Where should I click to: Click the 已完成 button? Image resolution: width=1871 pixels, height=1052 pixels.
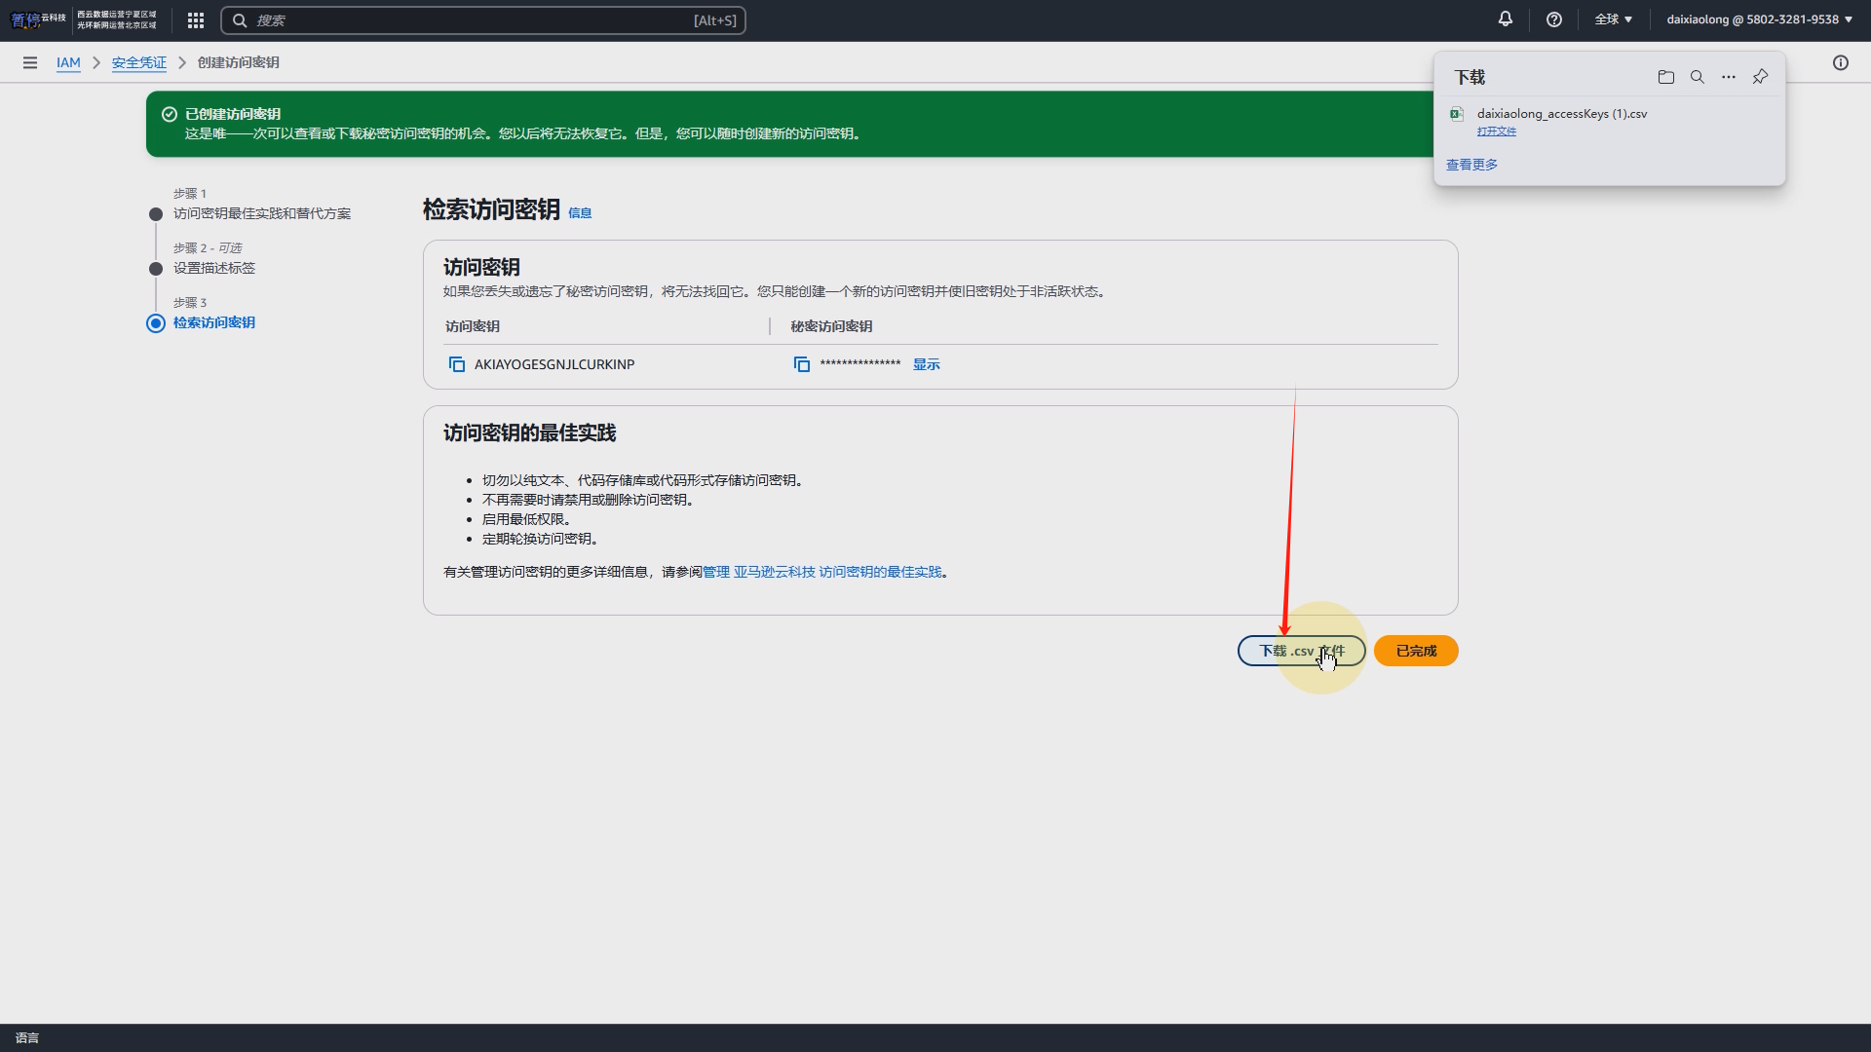click(1416, 651)
